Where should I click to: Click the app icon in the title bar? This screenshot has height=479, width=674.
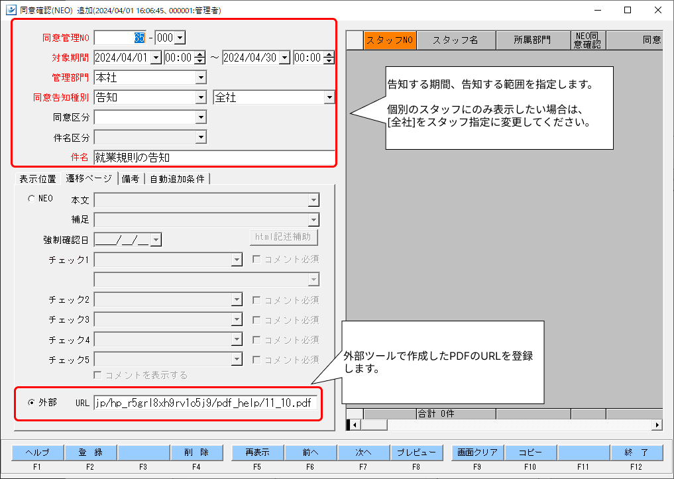pyautogui.click(x=11, y=10)
